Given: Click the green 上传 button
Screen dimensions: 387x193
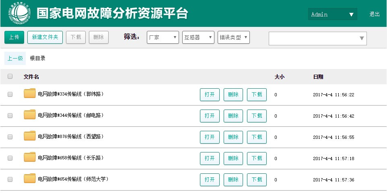Looking at the screenshot, I should click(x=14, y=37).
